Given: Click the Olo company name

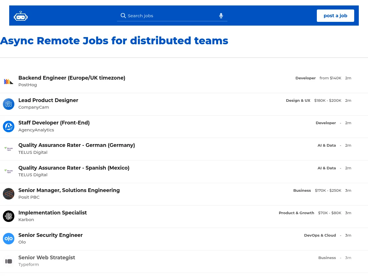Looking at the screenshot, I should (x=22, y=242).
